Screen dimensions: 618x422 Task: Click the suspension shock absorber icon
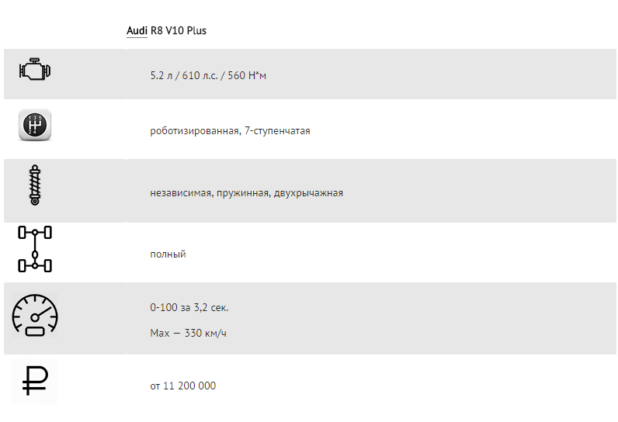pyautogui.click(x=35, y=185)
